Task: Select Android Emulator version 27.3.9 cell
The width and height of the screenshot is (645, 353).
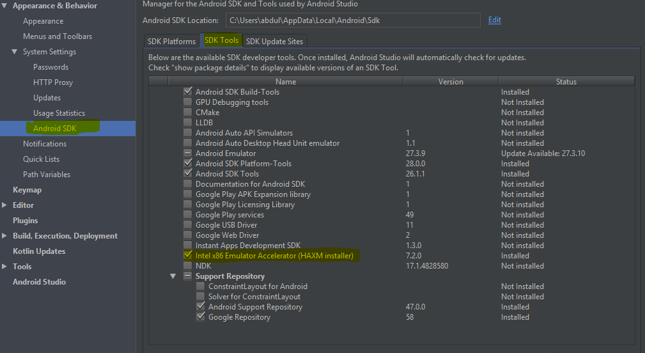Action: pyautogui.click(x=416, y=153)
